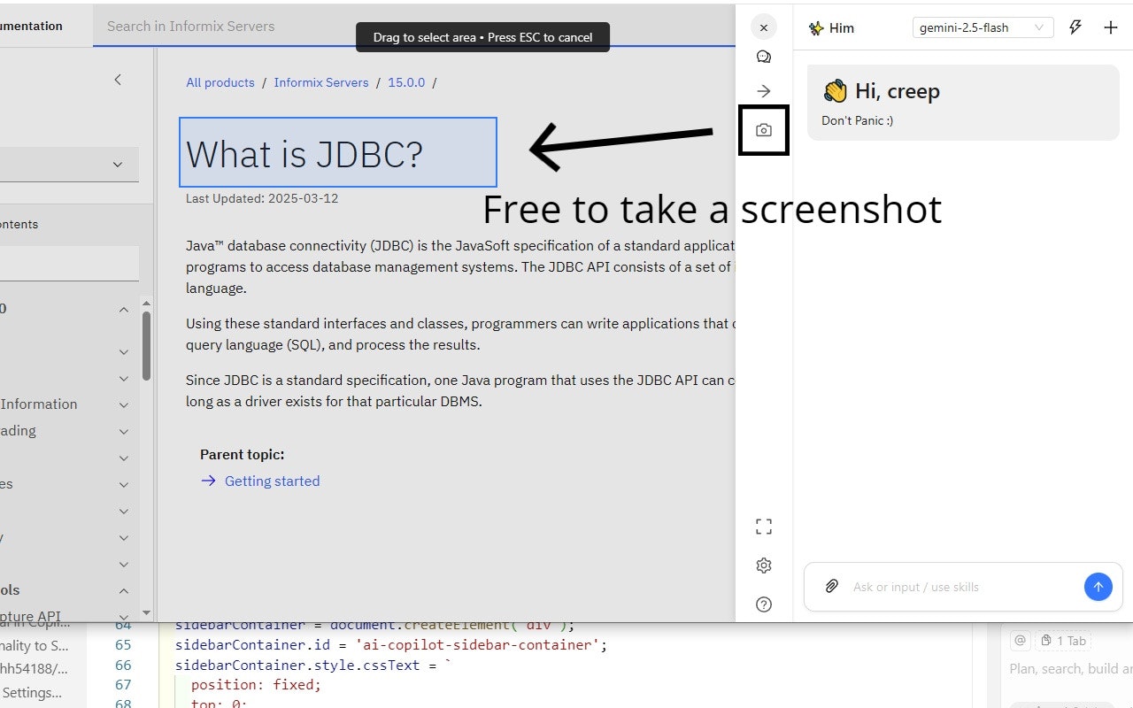Click code line 65 in the editor
The image size is (1133, 708).
[x=391, y=644]
